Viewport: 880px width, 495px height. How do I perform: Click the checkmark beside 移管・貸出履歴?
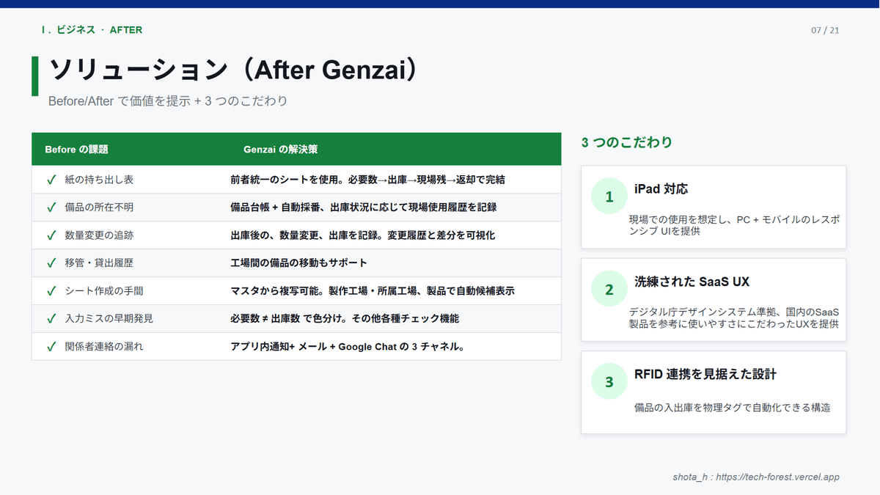tap(48, 263)
